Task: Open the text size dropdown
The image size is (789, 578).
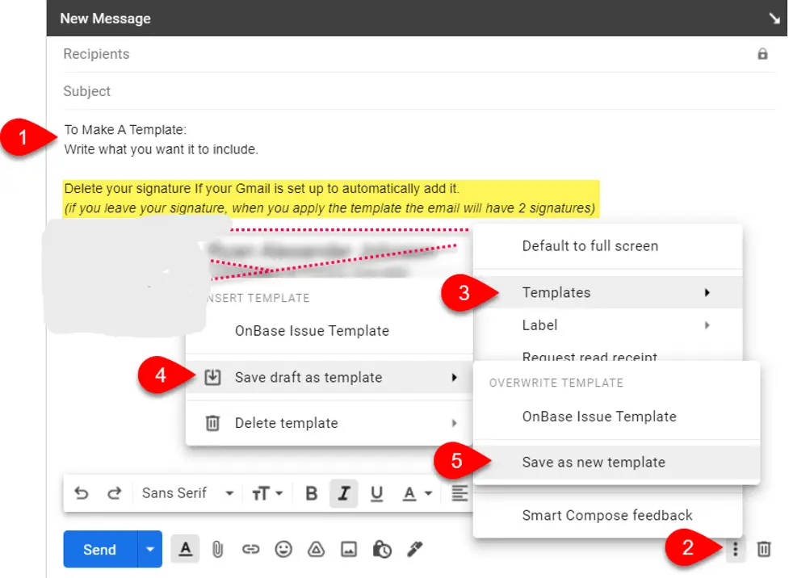Action: (x=267, y=493)
